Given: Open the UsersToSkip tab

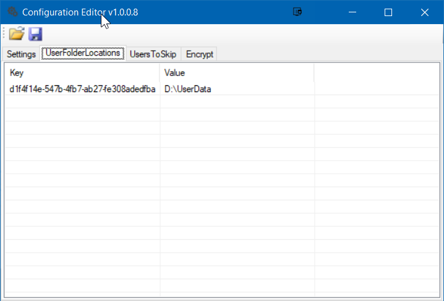Looking at the screenshot, I should 153,54.
